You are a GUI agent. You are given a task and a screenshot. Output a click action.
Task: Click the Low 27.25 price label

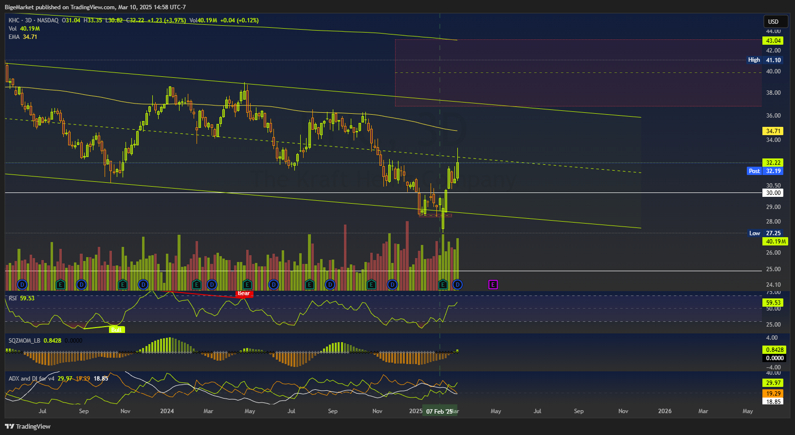pyautogui.click(x=764, y=233)
